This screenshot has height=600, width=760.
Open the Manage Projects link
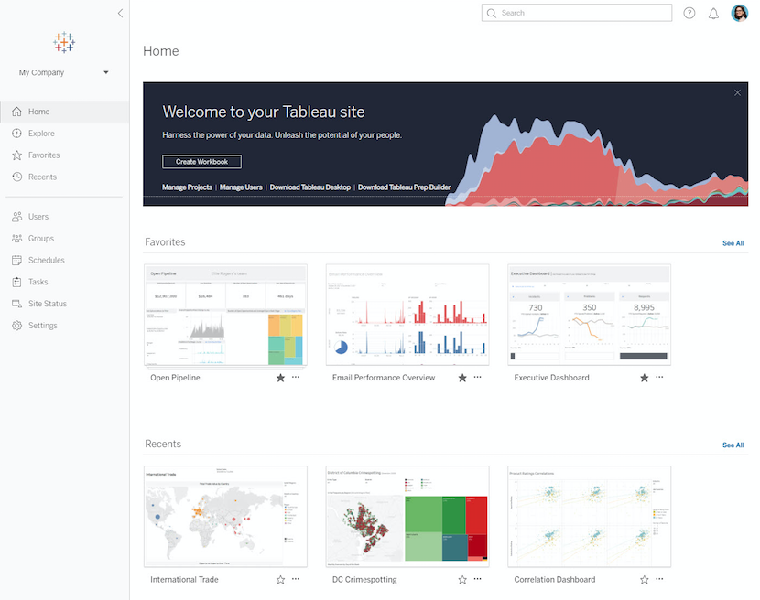pyautogui.click(x=187, y=187)
